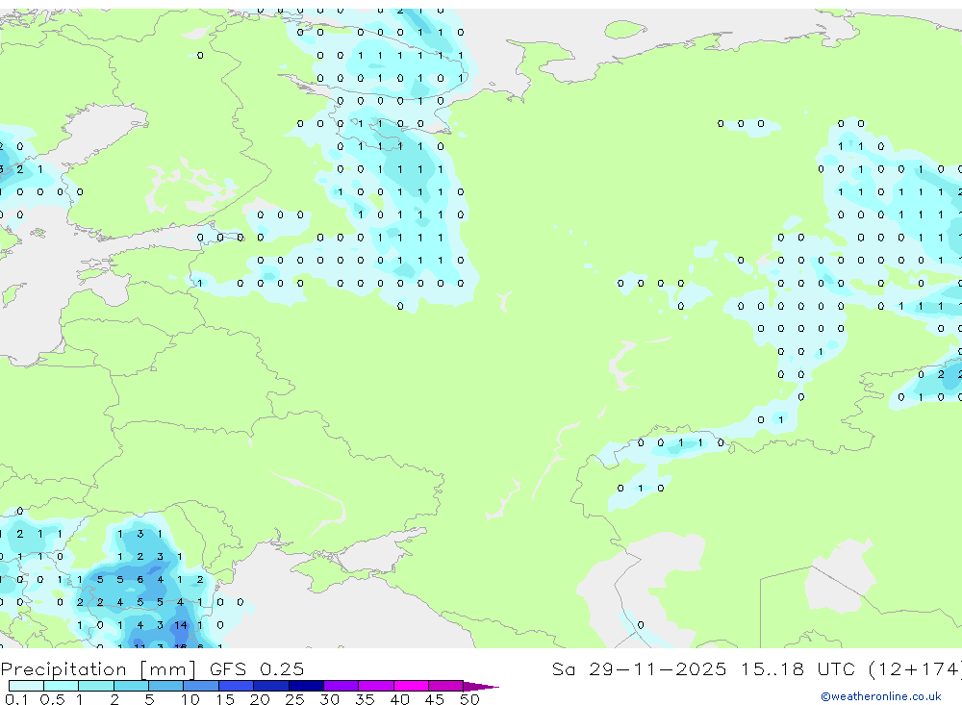
Task: Select the 45–50 mm legend color
Action: coord(446,686)
